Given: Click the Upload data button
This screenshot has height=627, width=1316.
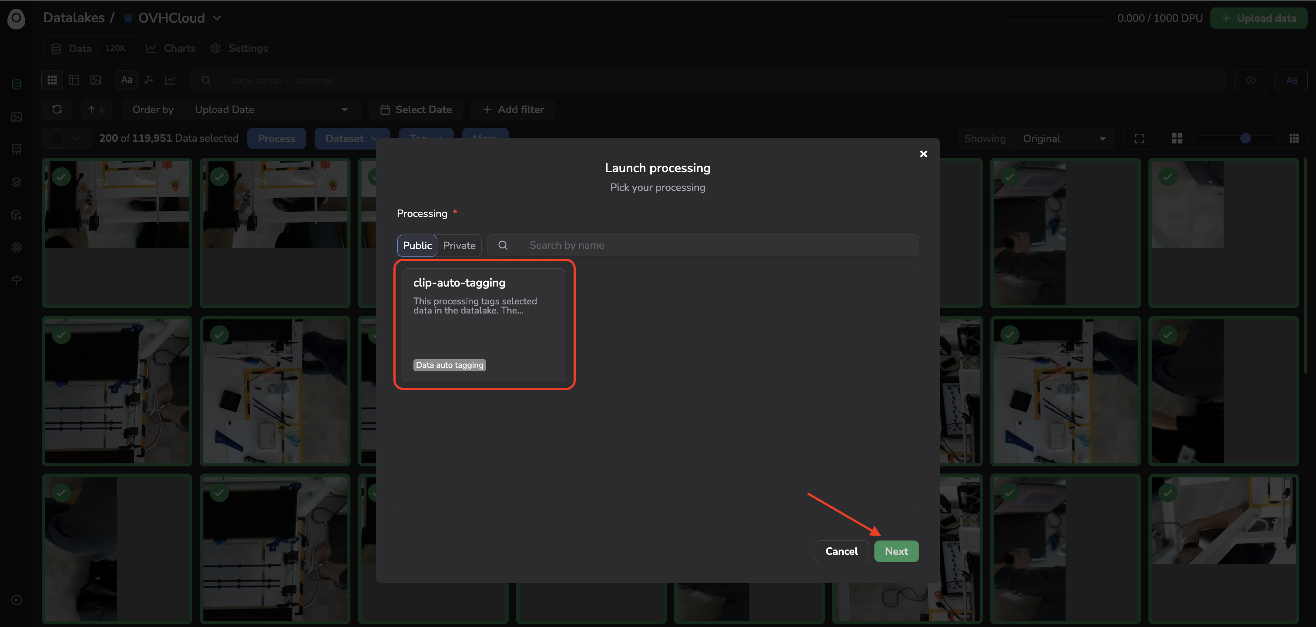Looking at the screenshot, I should click(x=1258, y=18).
